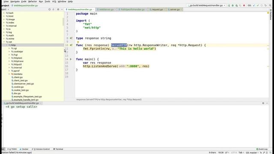The width and height of the screenshot is (274, 154).
Task: Click gutter implements icon on line 10
Action: click(x=71, y=45)
